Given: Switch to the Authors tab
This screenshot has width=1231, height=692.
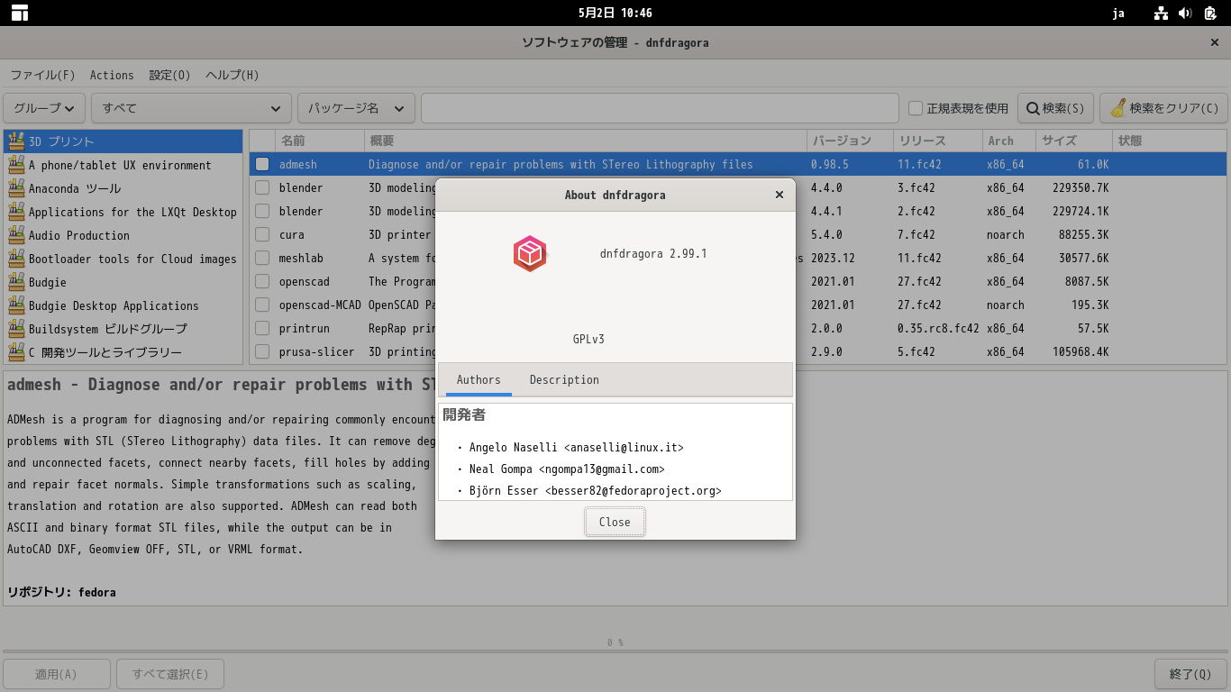Looking at the screenshot, I should click(479, 379).
